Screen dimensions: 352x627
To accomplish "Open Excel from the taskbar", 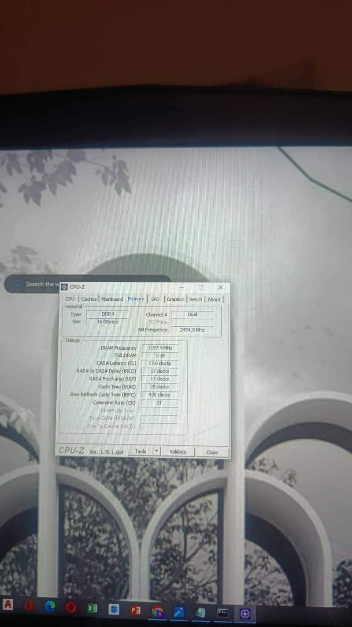I will (93, 608).
